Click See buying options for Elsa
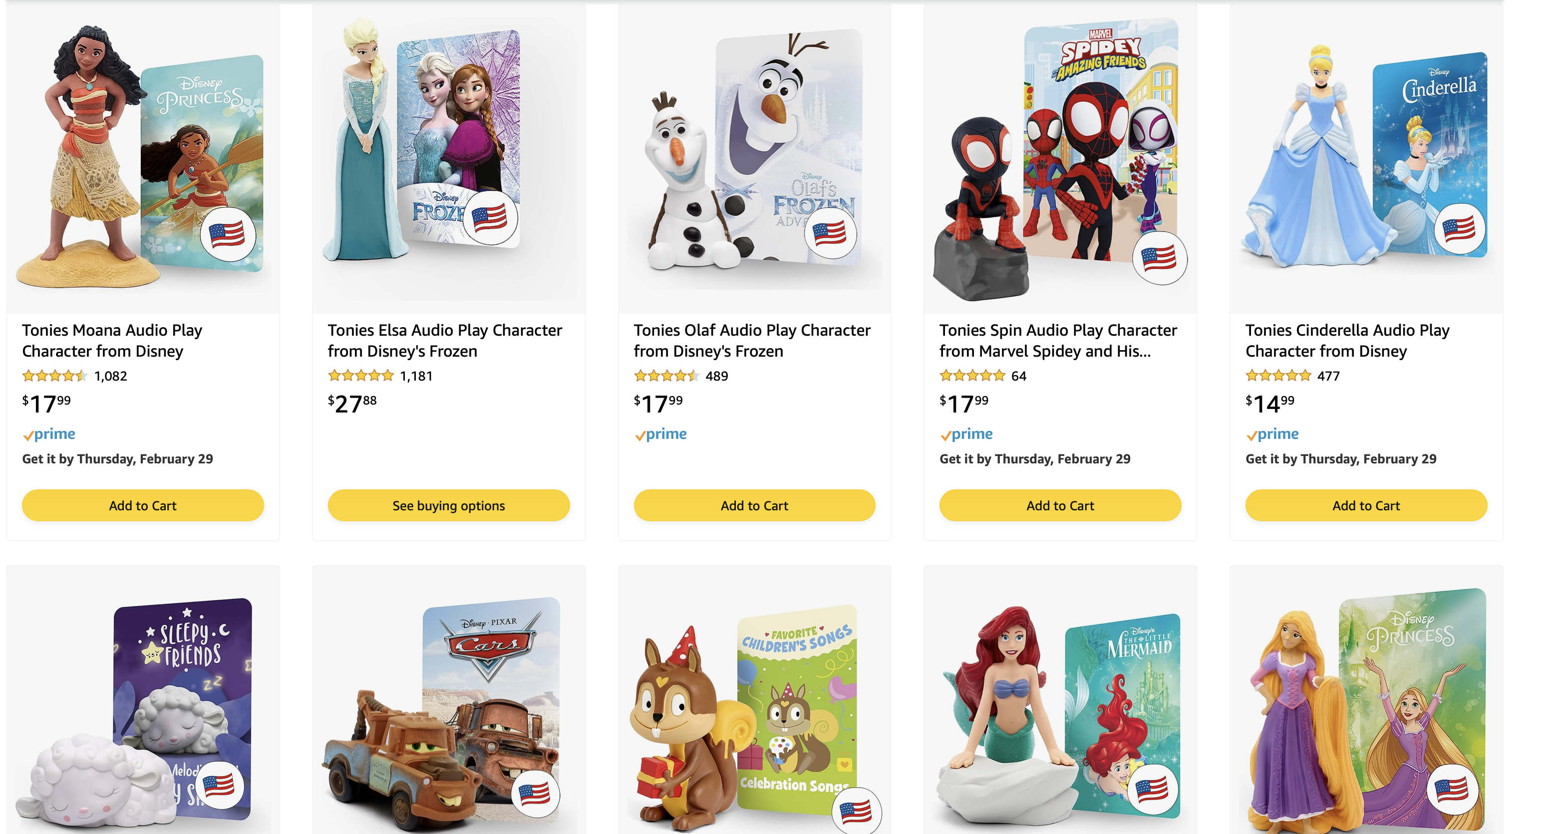The height and width of the screenshot is (834, 1557). tap(448, 505)
